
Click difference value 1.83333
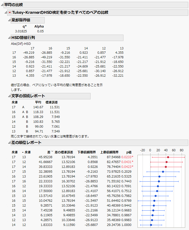(x=46, y=225)
